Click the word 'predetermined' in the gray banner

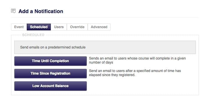(59, 47)
